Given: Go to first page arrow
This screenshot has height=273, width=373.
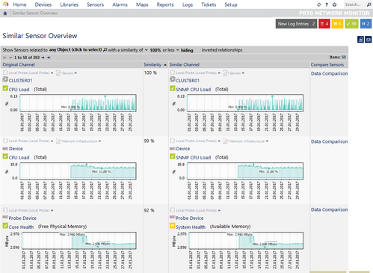Looking at the screenshot, I should pyautogui.click(x=4, y=58).
